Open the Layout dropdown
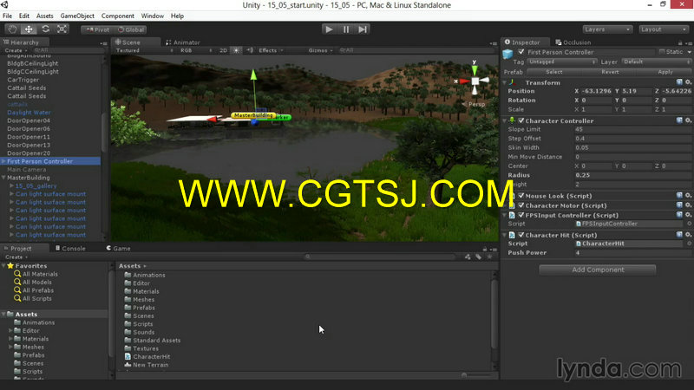 tap(664, 29)
